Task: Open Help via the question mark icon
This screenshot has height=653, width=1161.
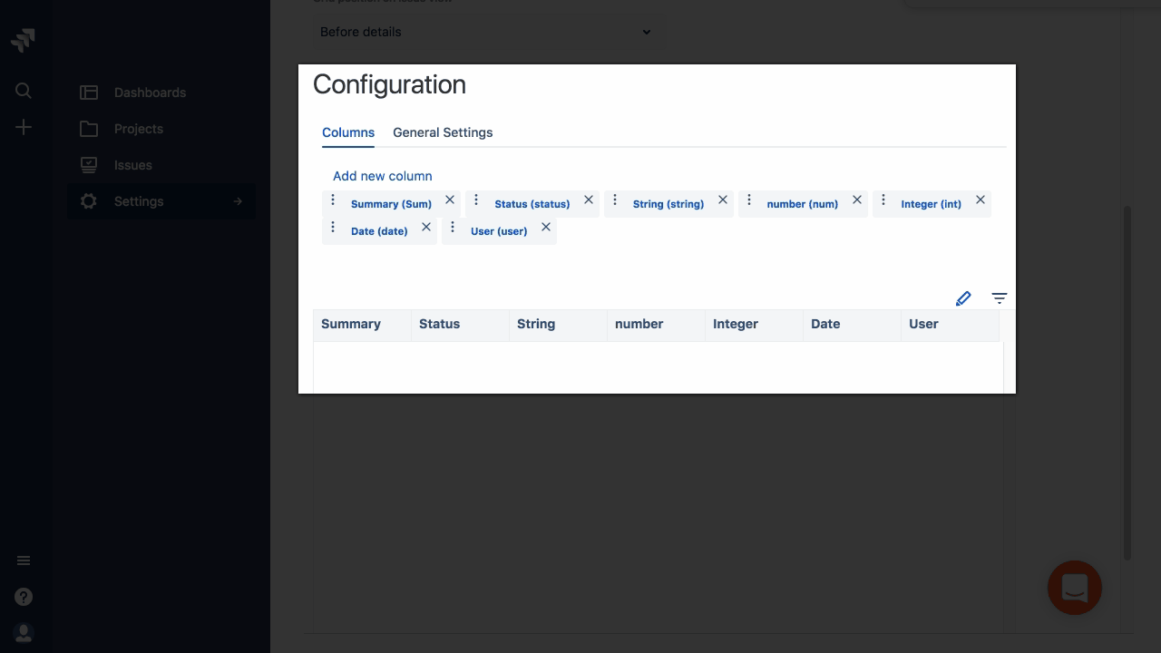Action: click(24, 597)
